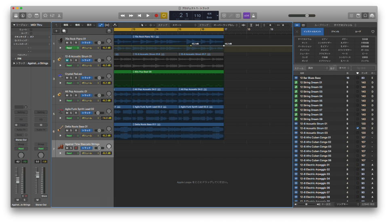
Task: Toggle the show automation icon
Action: 101,25
